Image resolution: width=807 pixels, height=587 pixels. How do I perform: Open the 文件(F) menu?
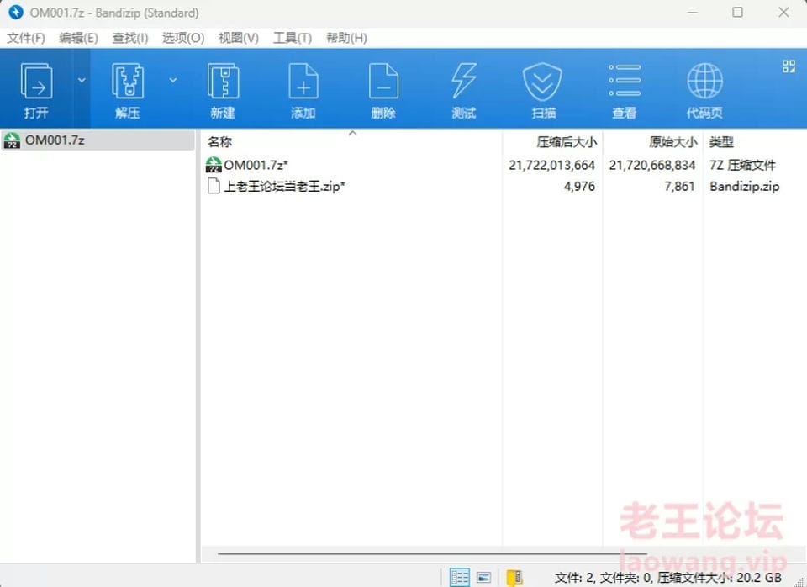[26, 38]
